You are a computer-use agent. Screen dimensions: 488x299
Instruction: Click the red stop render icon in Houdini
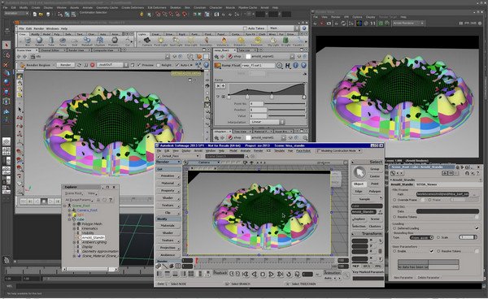tap(93, 65)
